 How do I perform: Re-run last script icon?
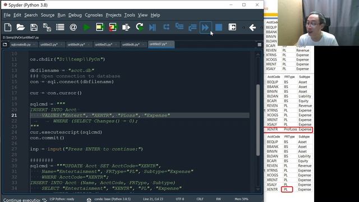pyautogui.click(x=140, y=27)
